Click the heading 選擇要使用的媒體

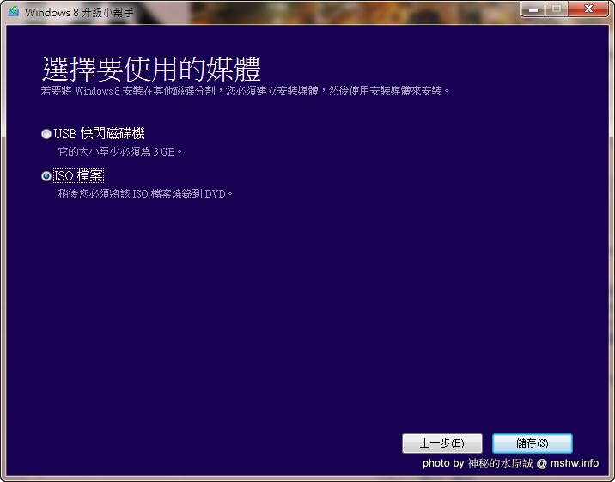coord(151,69)
